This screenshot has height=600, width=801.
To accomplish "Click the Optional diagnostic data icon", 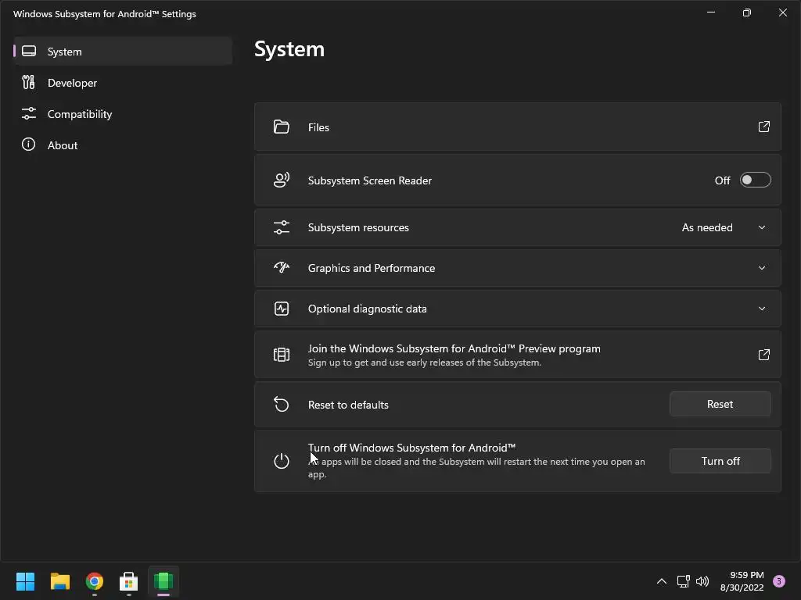I will (x=282, y=308).
